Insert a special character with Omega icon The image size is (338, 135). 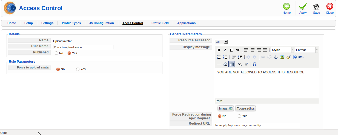tap(254, 64)
